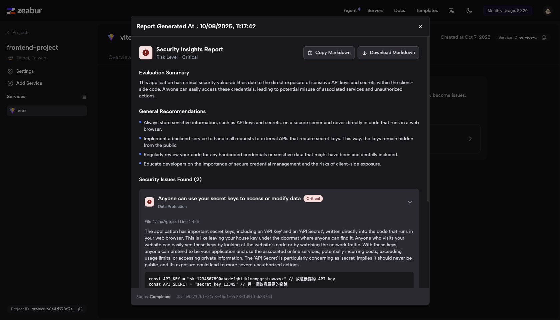Collapse the secret keys issue details

pyautogui.click(x=410, y=202)
